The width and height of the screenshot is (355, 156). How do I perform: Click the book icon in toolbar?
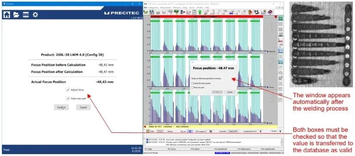270,12
